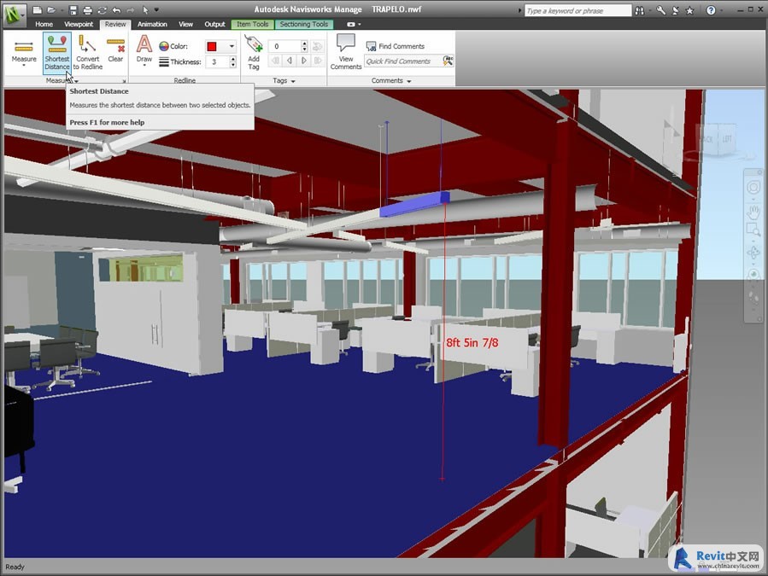The height and width of the screenshot is (576, 768).
Task: Select the Pan hand tool in navigation bar
Action: click(x=754, y=210)
